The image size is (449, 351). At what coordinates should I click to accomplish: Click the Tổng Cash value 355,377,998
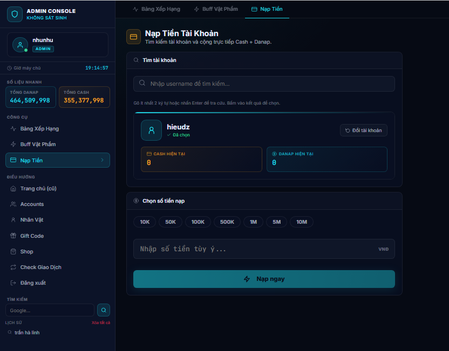[x=84, y=100]
